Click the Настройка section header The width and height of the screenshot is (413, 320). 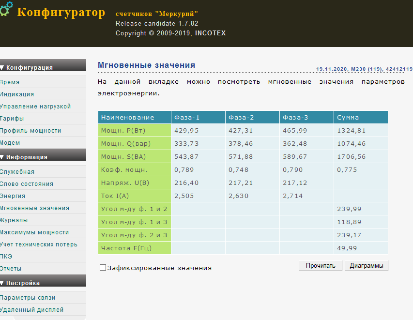pos(43,281)
